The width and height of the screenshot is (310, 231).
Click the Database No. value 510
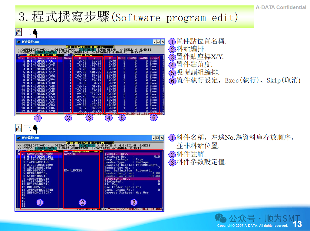157,156
